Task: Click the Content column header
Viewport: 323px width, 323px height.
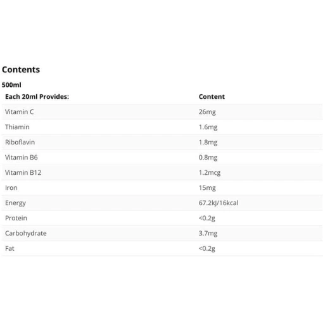Action: [x=212, y=97]
